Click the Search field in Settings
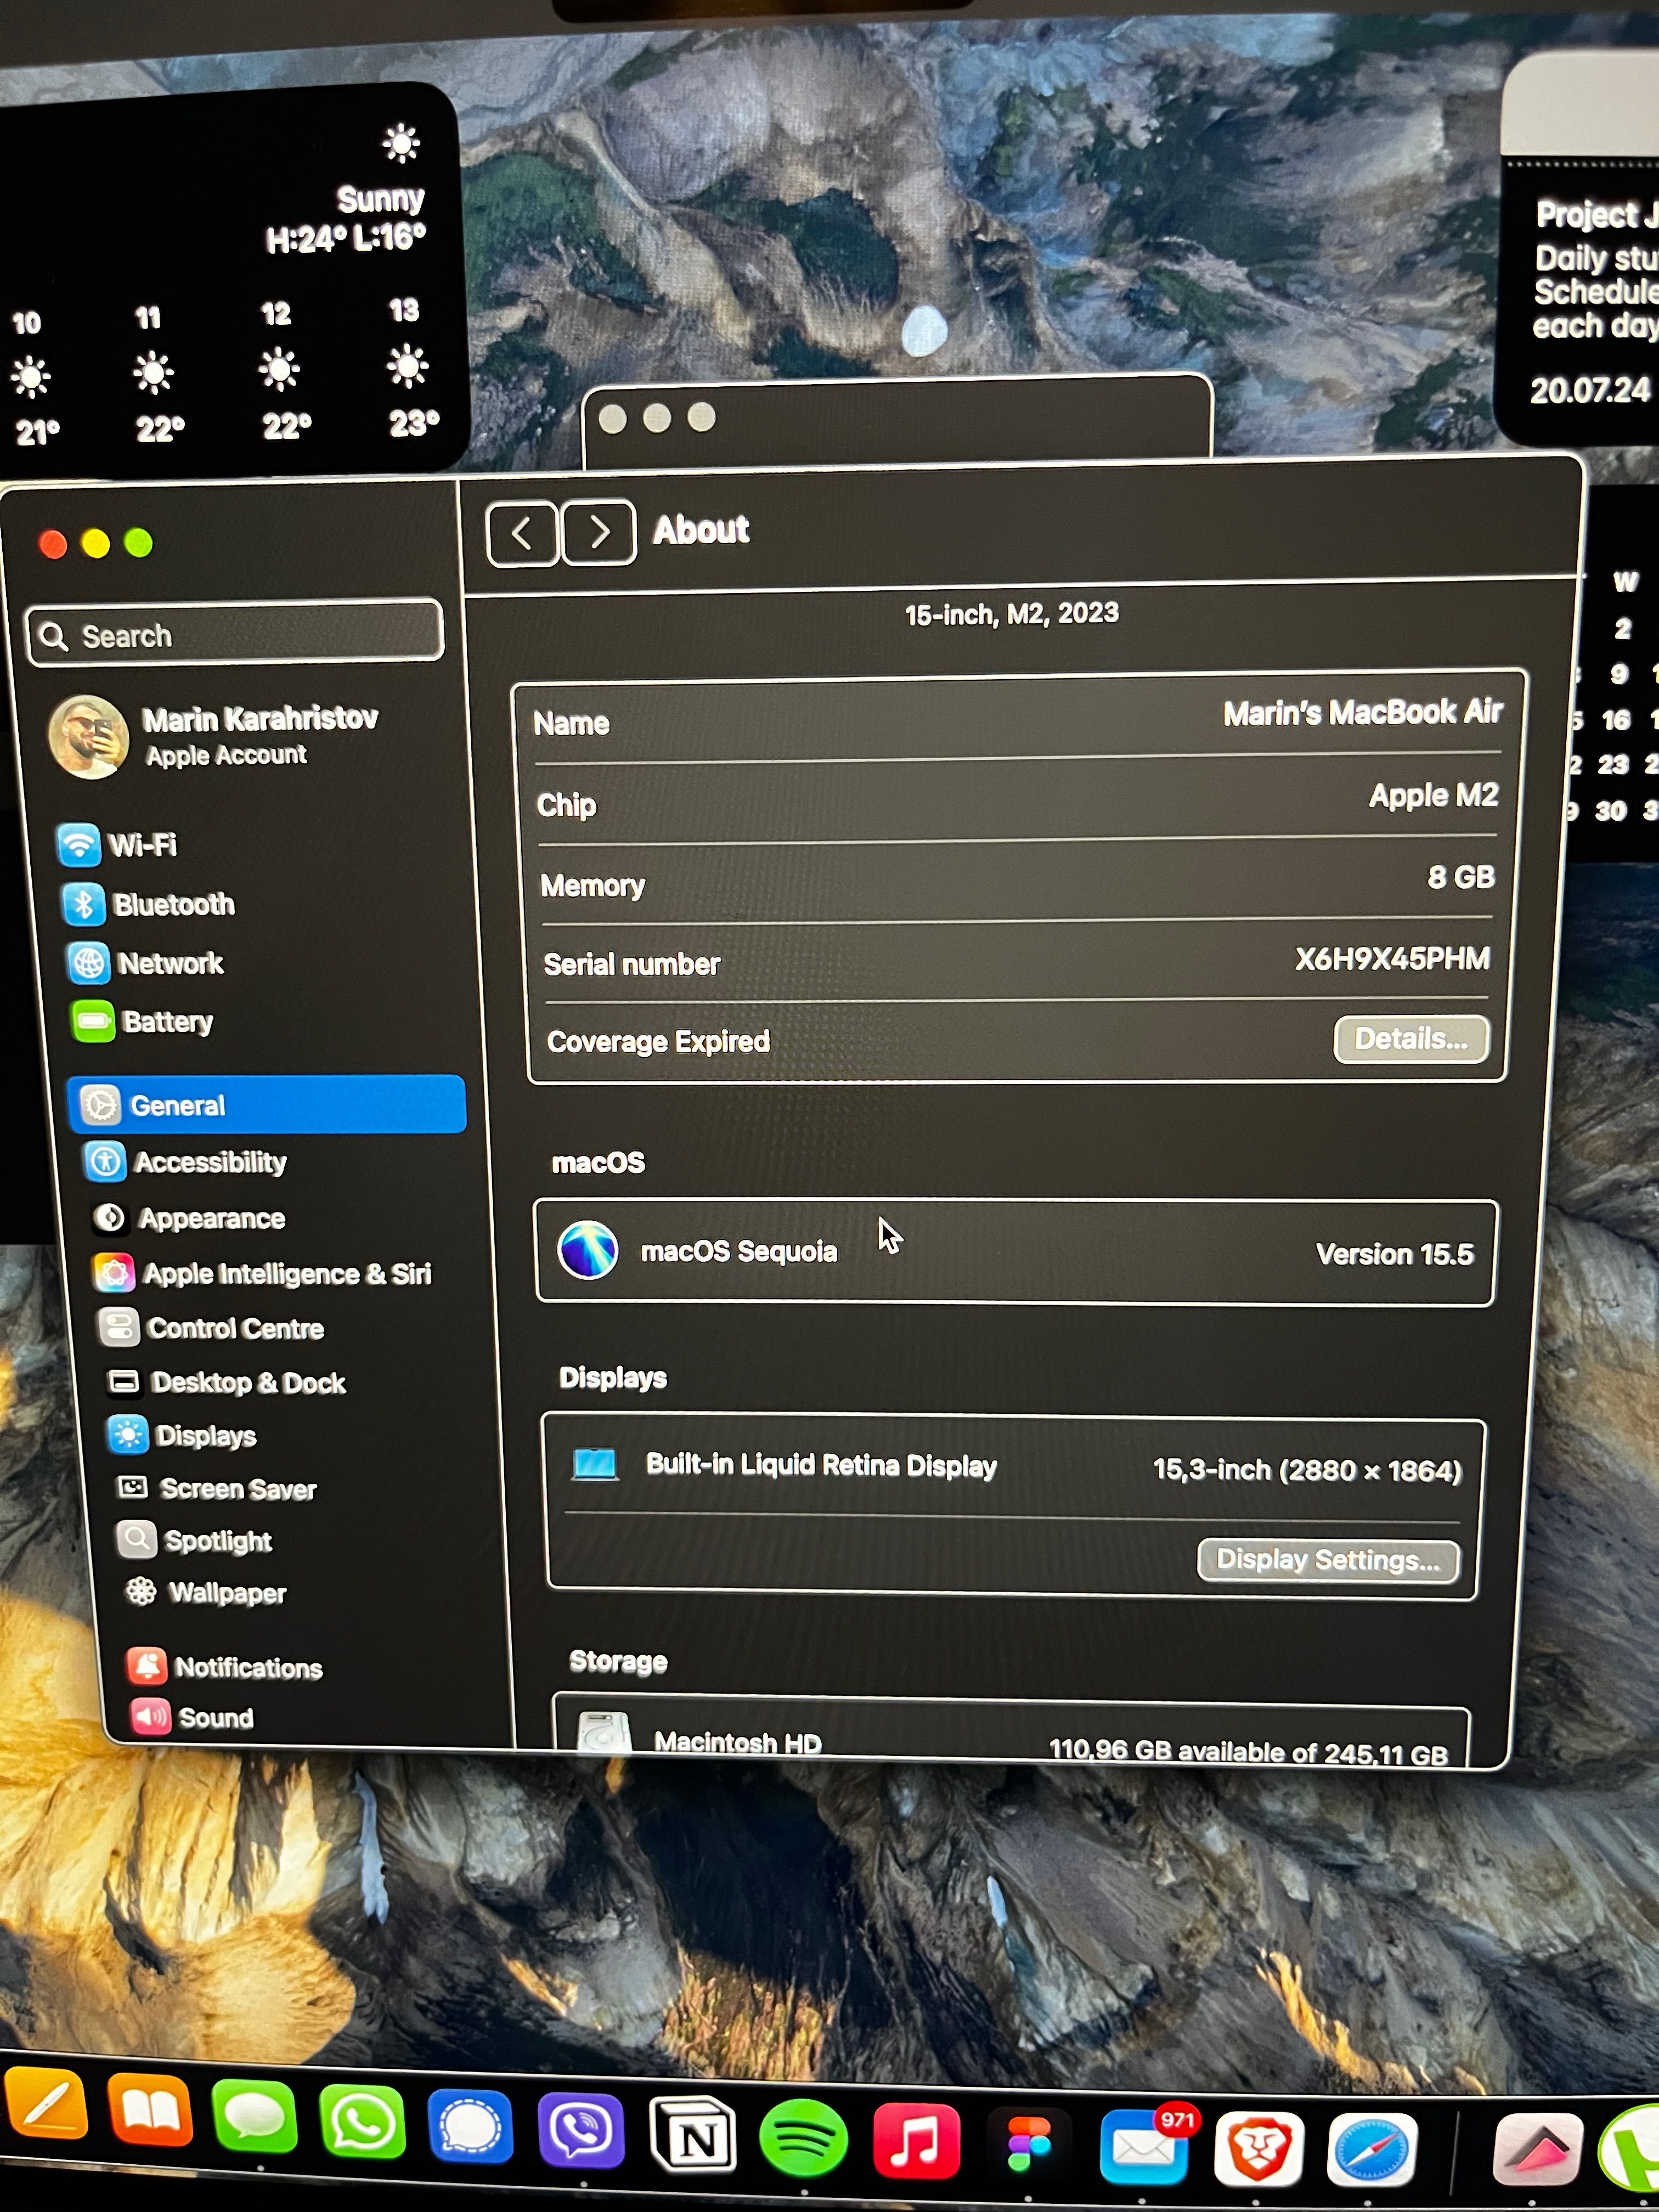 click(x=235, y=633)
